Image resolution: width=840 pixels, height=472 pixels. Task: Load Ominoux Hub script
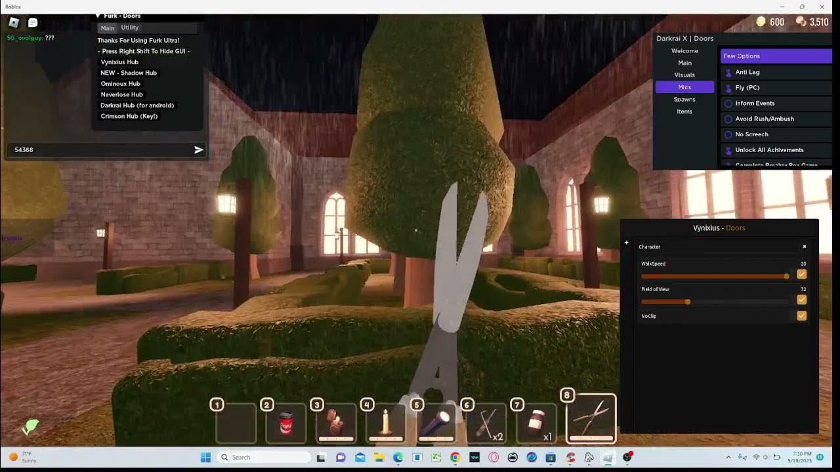[120, 84]
